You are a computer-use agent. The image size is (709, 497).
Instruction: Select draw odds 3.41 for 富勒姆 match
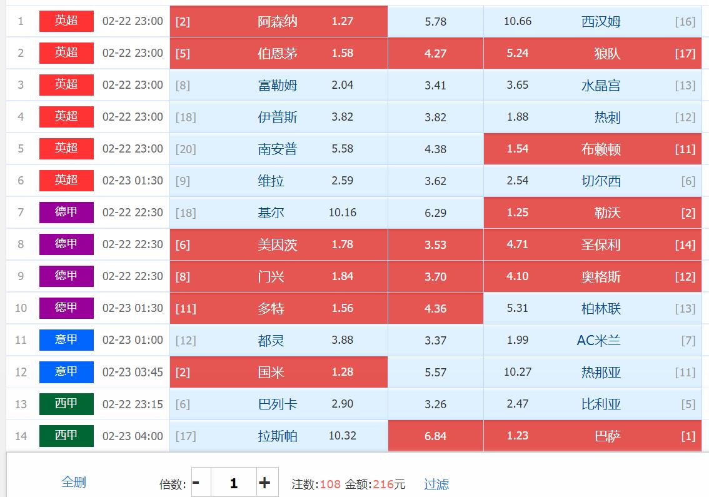tap(435, 85)
